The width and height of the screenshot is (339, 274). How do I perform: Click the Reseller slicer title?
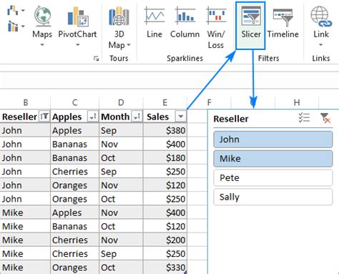(x=231, y=119)
